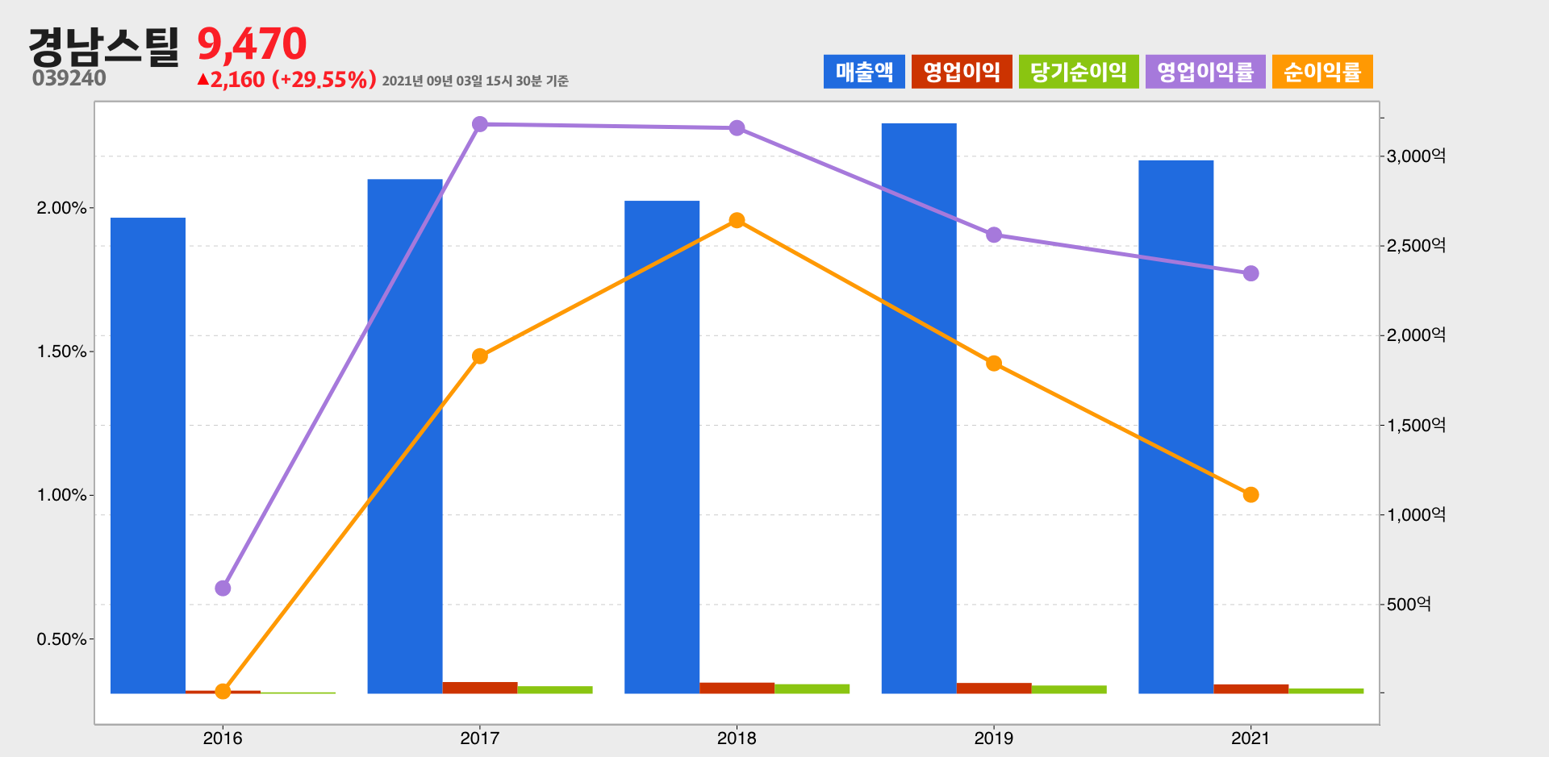Select the 2021 blue revenue bar
This screenshot has width=1549, height=757.
coord(1175,426)
